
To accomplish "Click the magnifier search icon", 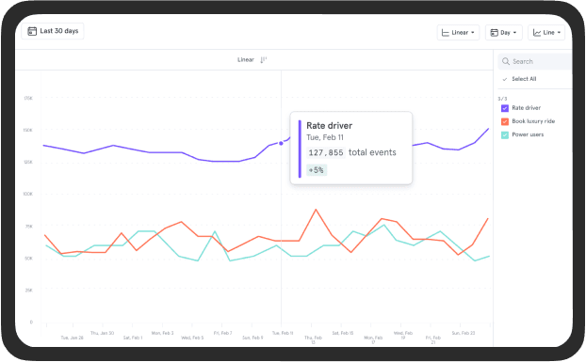I will coord(506,61).
